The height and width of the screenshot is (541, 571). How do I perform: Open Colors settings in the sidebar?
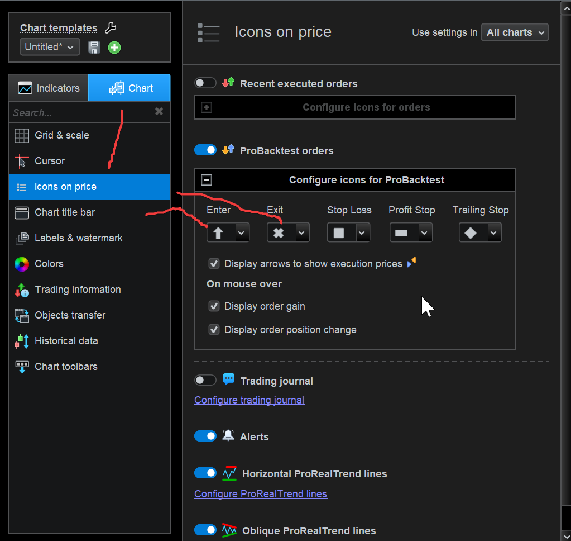[x=89, y=264]
